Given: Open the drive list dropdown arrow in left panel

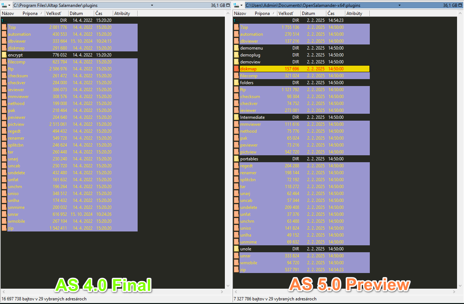Looking at the screenshot, I should point(9,5).
